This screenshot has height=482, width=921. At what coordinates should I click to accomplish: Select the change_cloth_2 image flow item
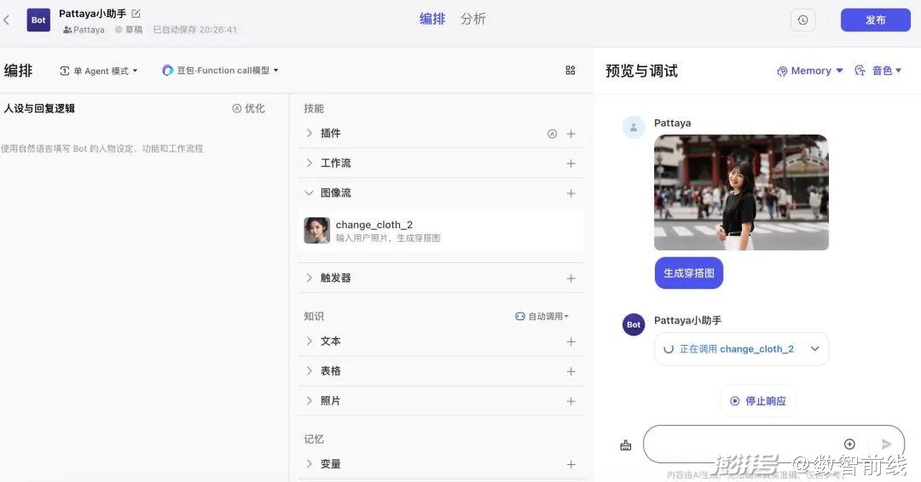[442, 231]
